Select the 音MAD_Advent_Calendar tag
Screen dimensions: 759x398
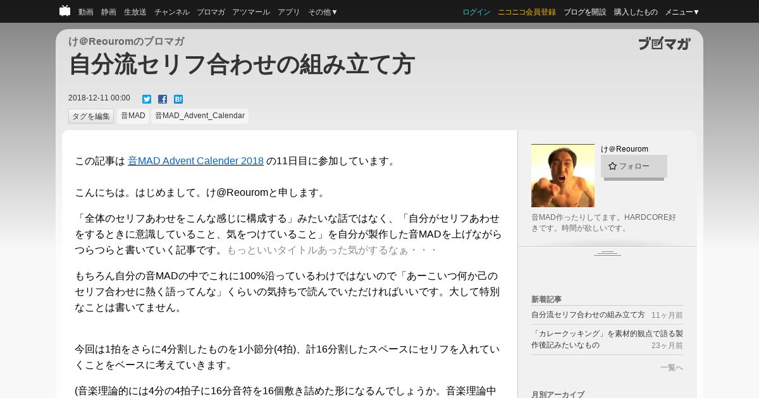coord(200,116)
